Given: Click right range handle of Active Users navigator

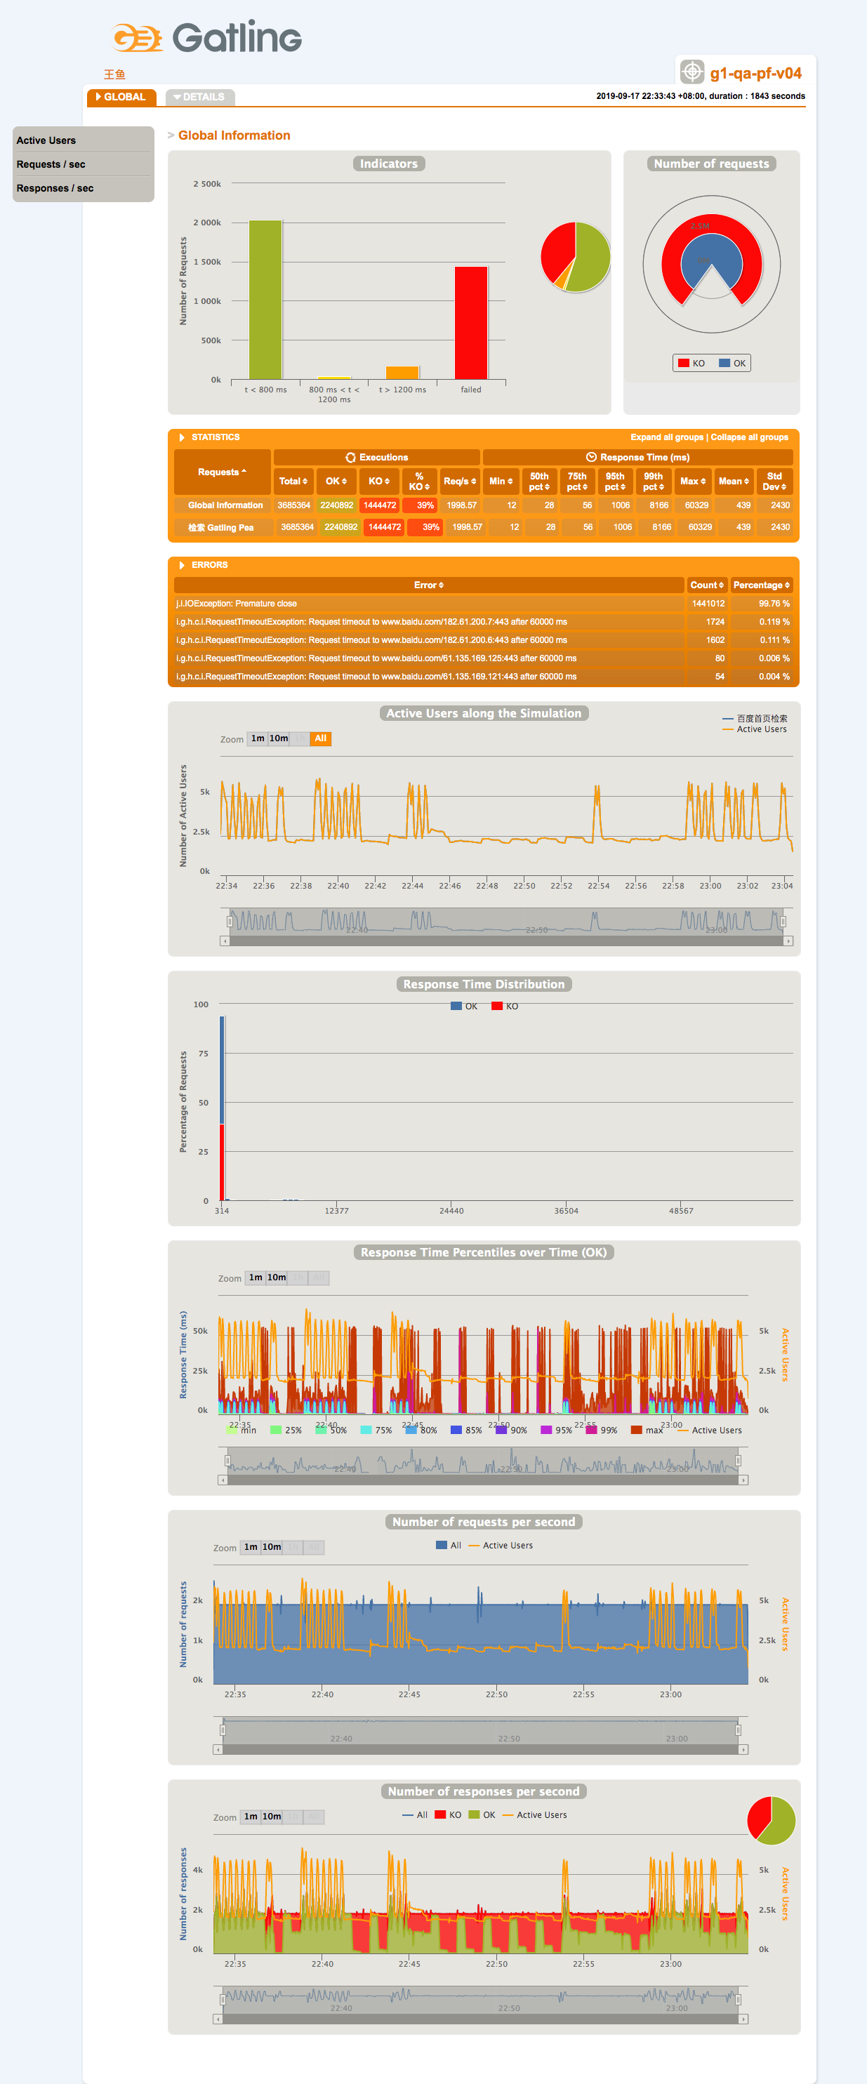Looking at the screenshot, I should [x=783, y=922].
